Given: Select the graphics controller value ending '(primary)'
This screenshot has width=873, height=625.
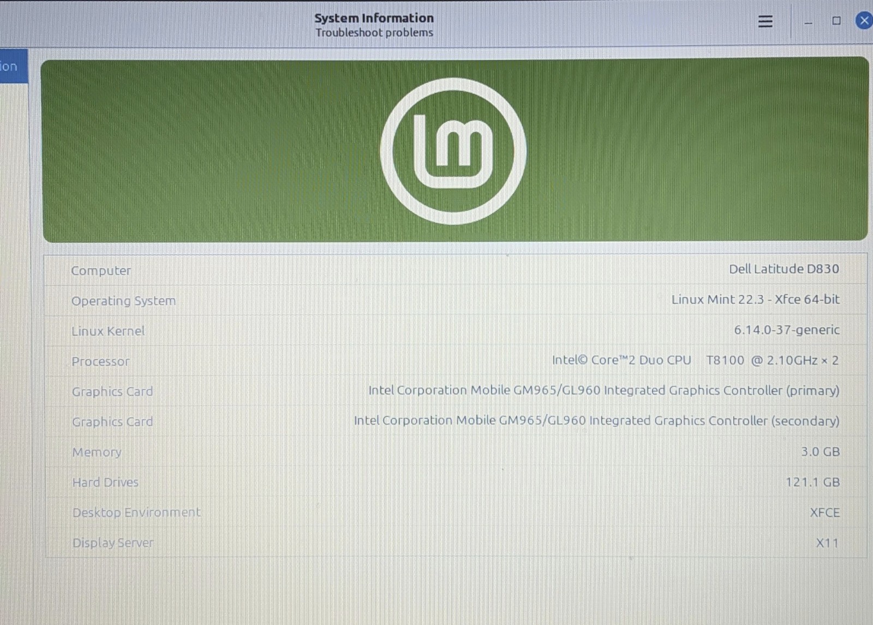Looking at the screenshot, I should (x=603, y=390).
